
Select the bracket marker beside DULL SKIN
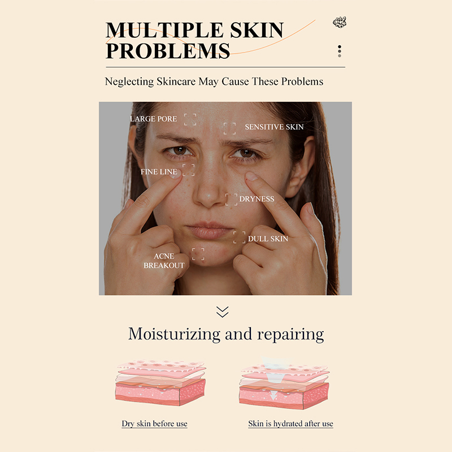239,237
